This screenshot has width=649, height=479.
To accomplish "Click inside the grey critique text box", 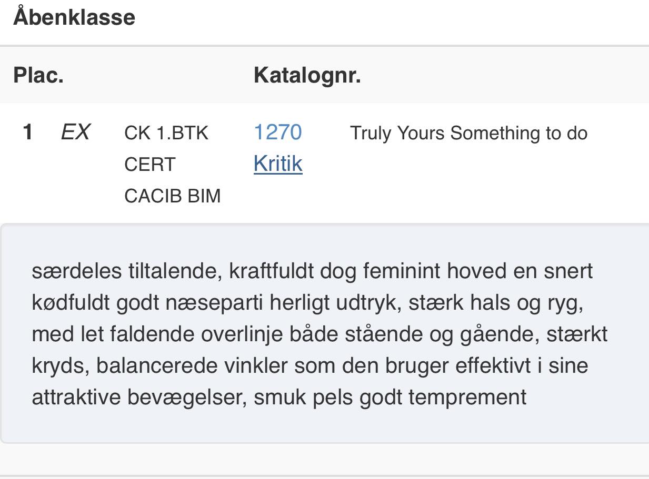I will pos(325,333).
